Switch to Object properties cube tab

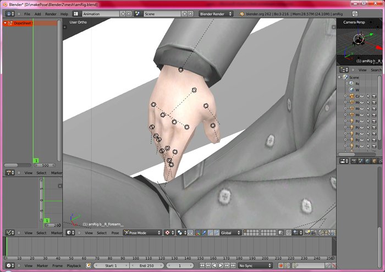tap(375, 161)
